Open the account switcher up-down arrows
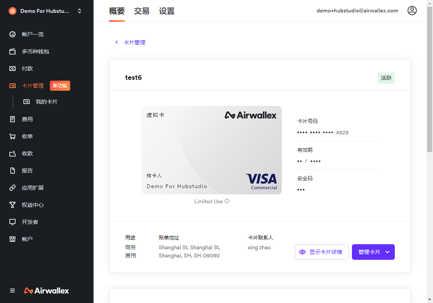The width and height of the screenshot is (433, 303). (80, 11)
